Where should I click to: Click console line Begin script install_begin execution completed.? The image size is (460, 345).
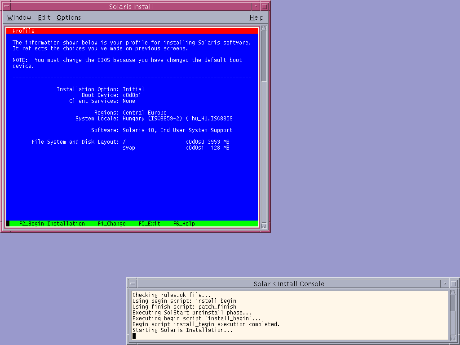coord(206,324)
